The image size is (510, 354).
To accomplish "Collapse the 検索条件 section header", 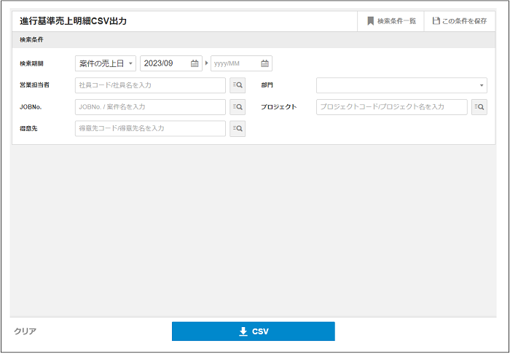I will click(31, 39).
